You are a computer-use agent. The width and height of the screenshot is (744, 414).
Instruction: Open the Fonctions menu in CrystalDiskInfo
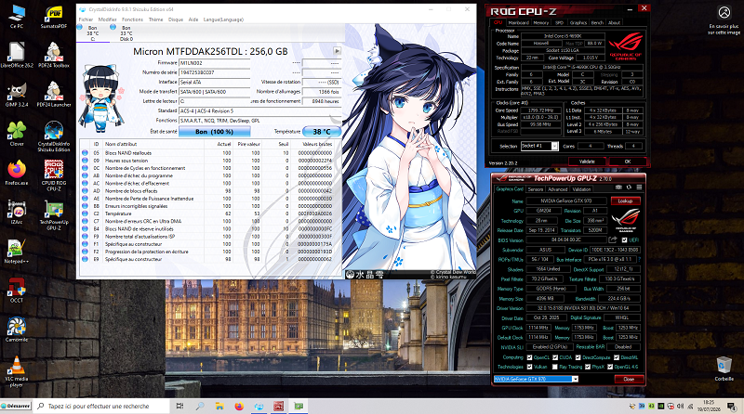(x=132, y=19)
